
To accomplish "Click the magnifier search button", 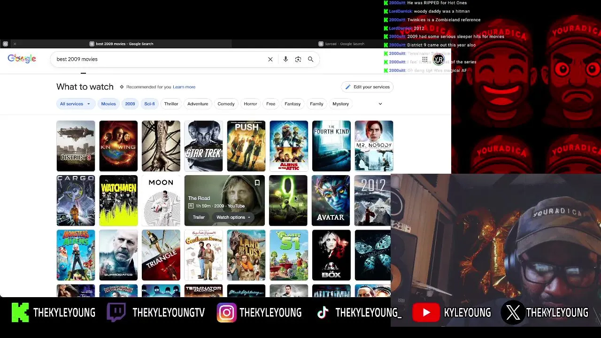I will click(x=310, y=59).
